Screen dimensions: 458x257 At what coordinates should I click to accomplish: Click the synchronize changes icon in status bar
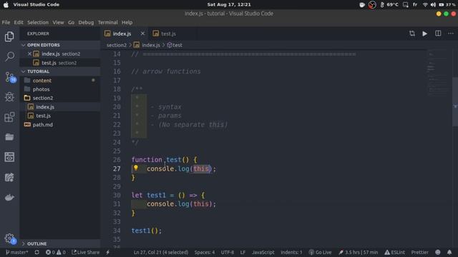(x=36, y=252)
